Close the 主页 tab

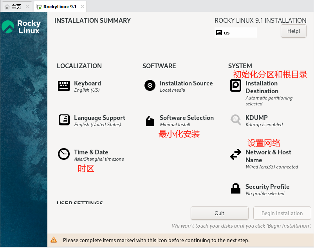tap(28, 6)
